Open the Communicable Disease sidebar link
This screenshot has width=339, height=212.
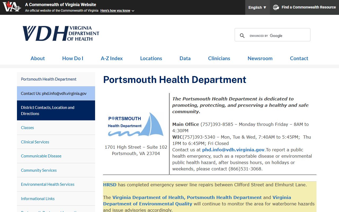coord(56,156)
